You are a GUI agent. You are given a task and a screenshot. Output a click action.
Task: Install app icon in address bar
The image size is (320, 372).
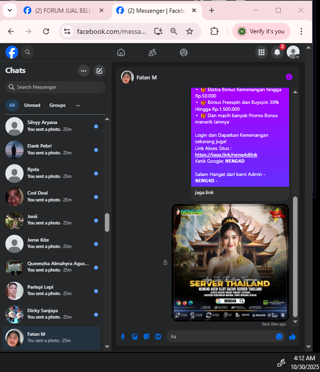(158, 31)
